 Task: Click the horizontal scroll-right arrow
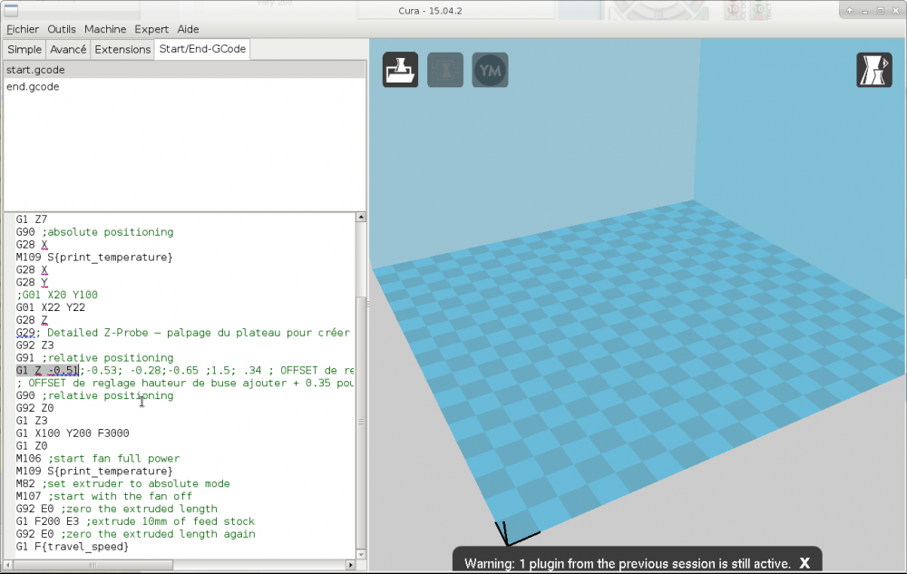[x=350, y=565]
